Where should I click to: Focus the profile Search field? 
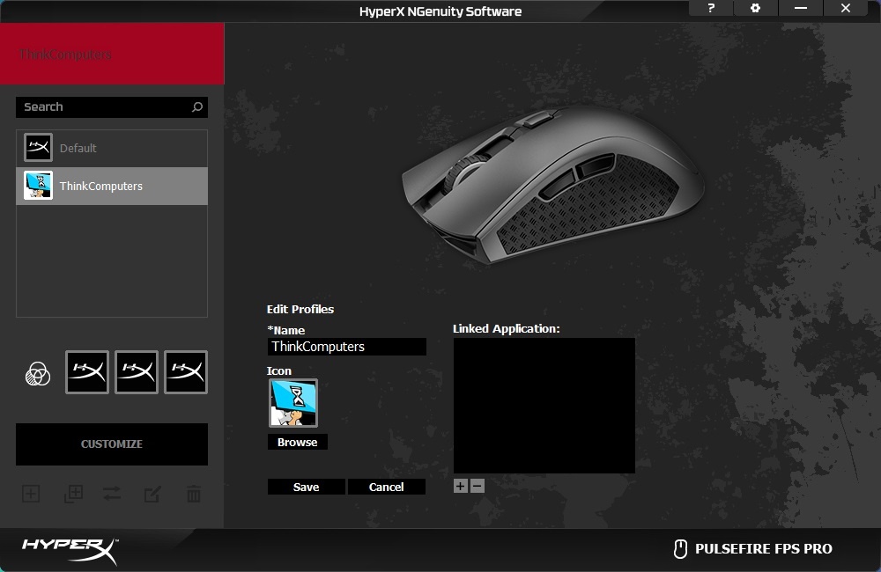(x=111, y=106)
